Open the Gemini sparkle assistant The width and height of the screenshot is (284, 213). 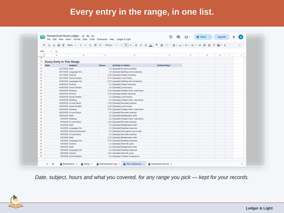pos(234,37)
